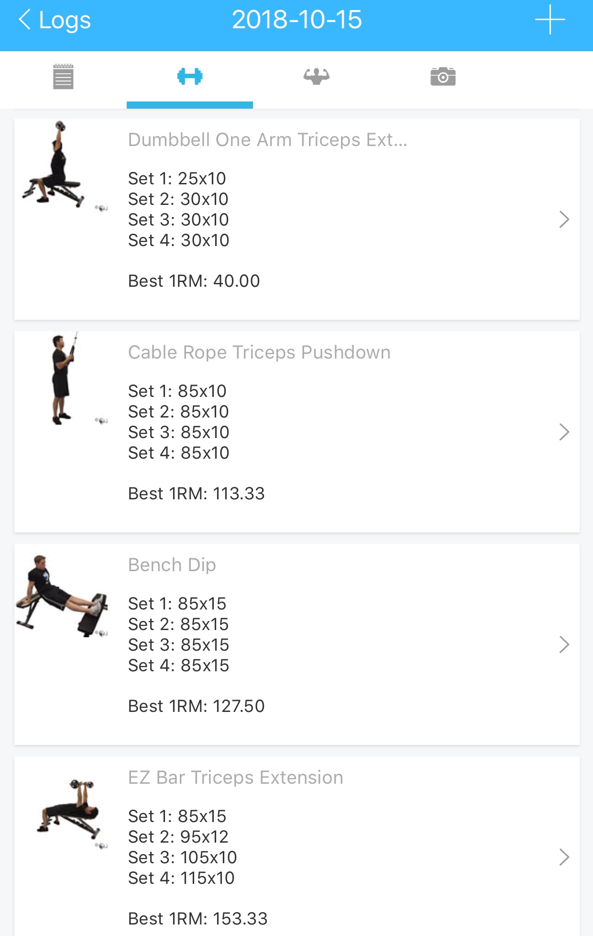Screen dimensions: 593x936
Task: Expand Dumbbell One Arm Triceps chevron
Action: (x=564, y=219)
